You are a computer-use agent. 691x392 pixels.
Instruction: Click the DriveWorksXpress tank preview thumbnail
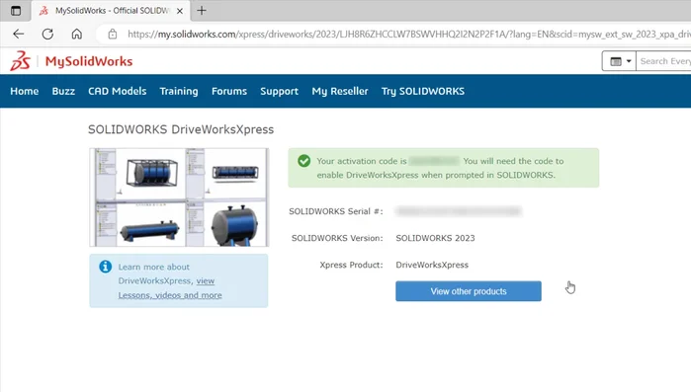[x=179, y=197]
